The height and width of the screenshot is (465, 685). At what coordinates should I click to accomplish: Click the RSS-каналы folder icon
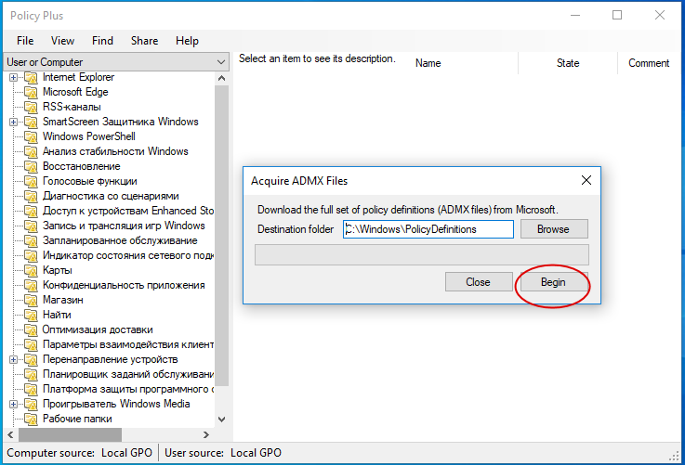pyautogui.click(x=31, y=108)
